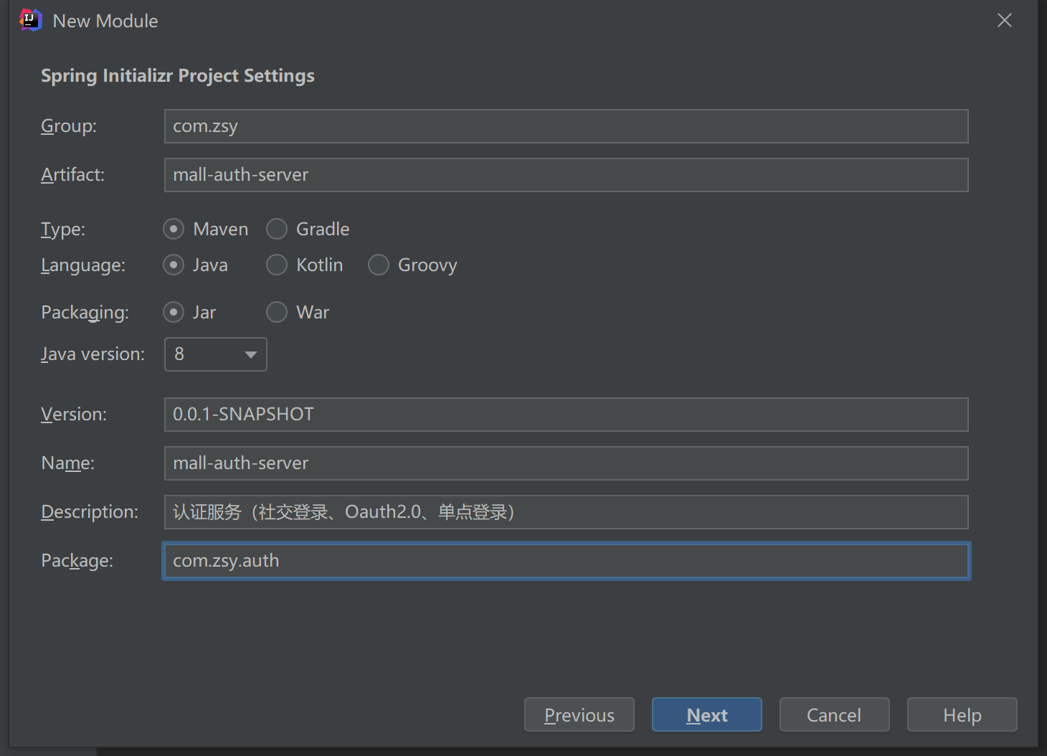The width and height of the screenshot is (1047, 756).
Task: Click the New Module title text
Action: [105, 21]
